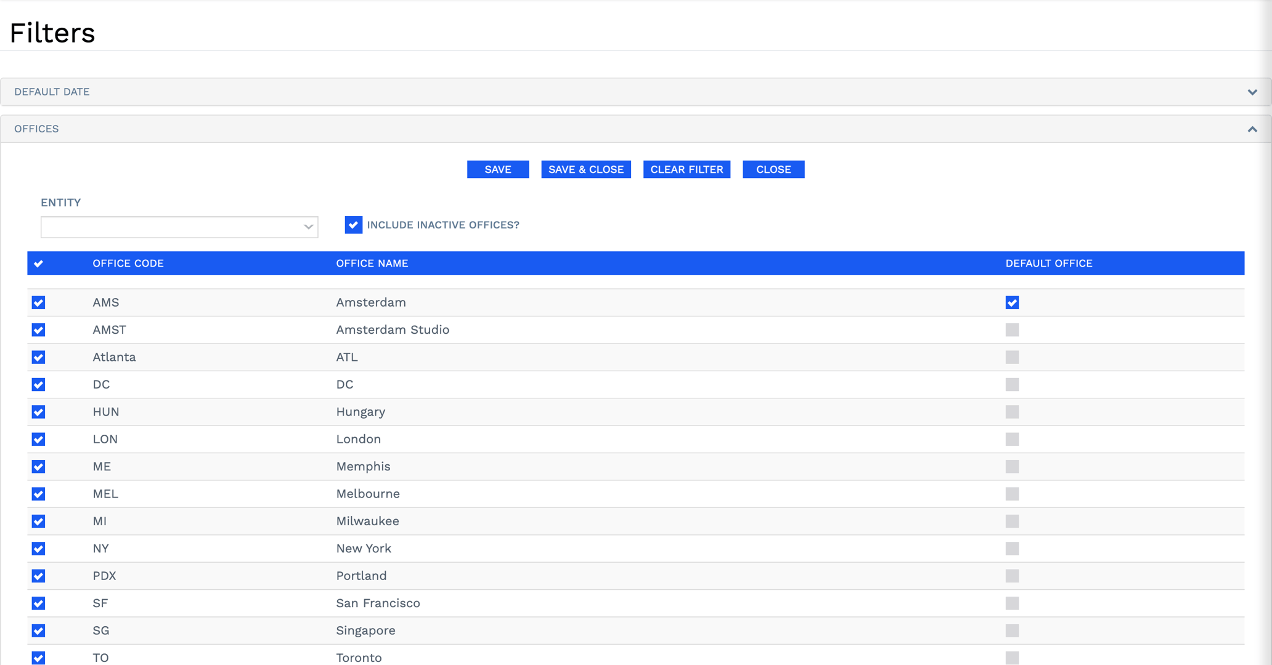
Task: Sort by Office Code column header
Action: [x=128, y=264]
